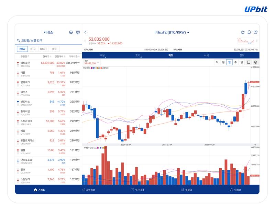Share the chart using share icon
This screenshot has width=275, height=211.
pyautogui.click(x=255, y=32)
